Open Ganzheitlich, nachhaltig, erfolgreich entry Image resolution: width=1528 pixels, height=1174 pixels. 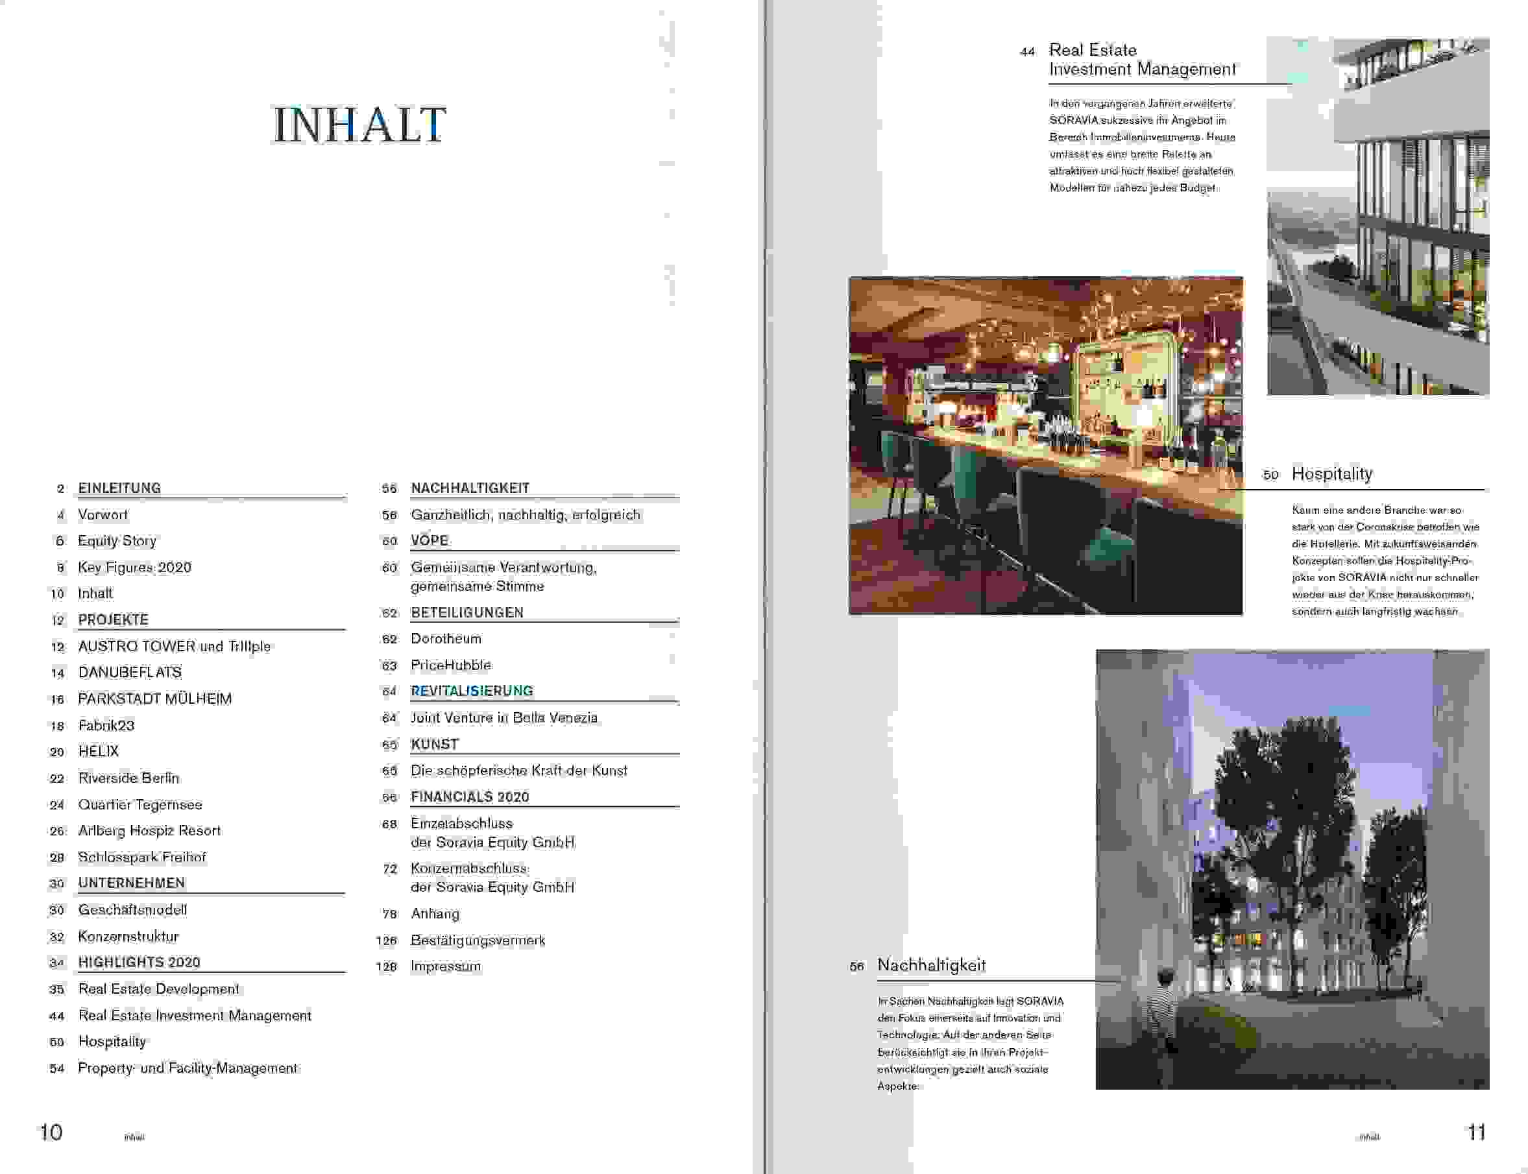pos(526,515)
